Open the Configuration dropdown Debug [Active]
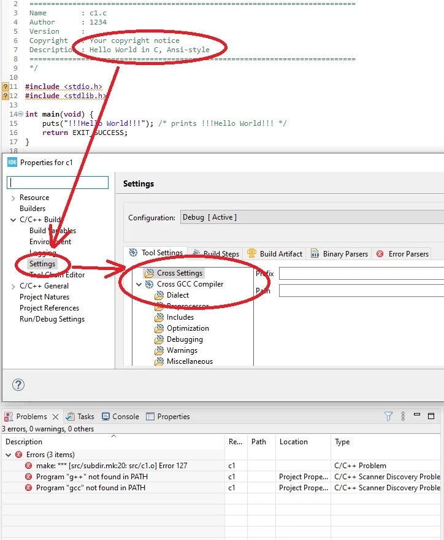Screen dimensions: 444x540 312,217
